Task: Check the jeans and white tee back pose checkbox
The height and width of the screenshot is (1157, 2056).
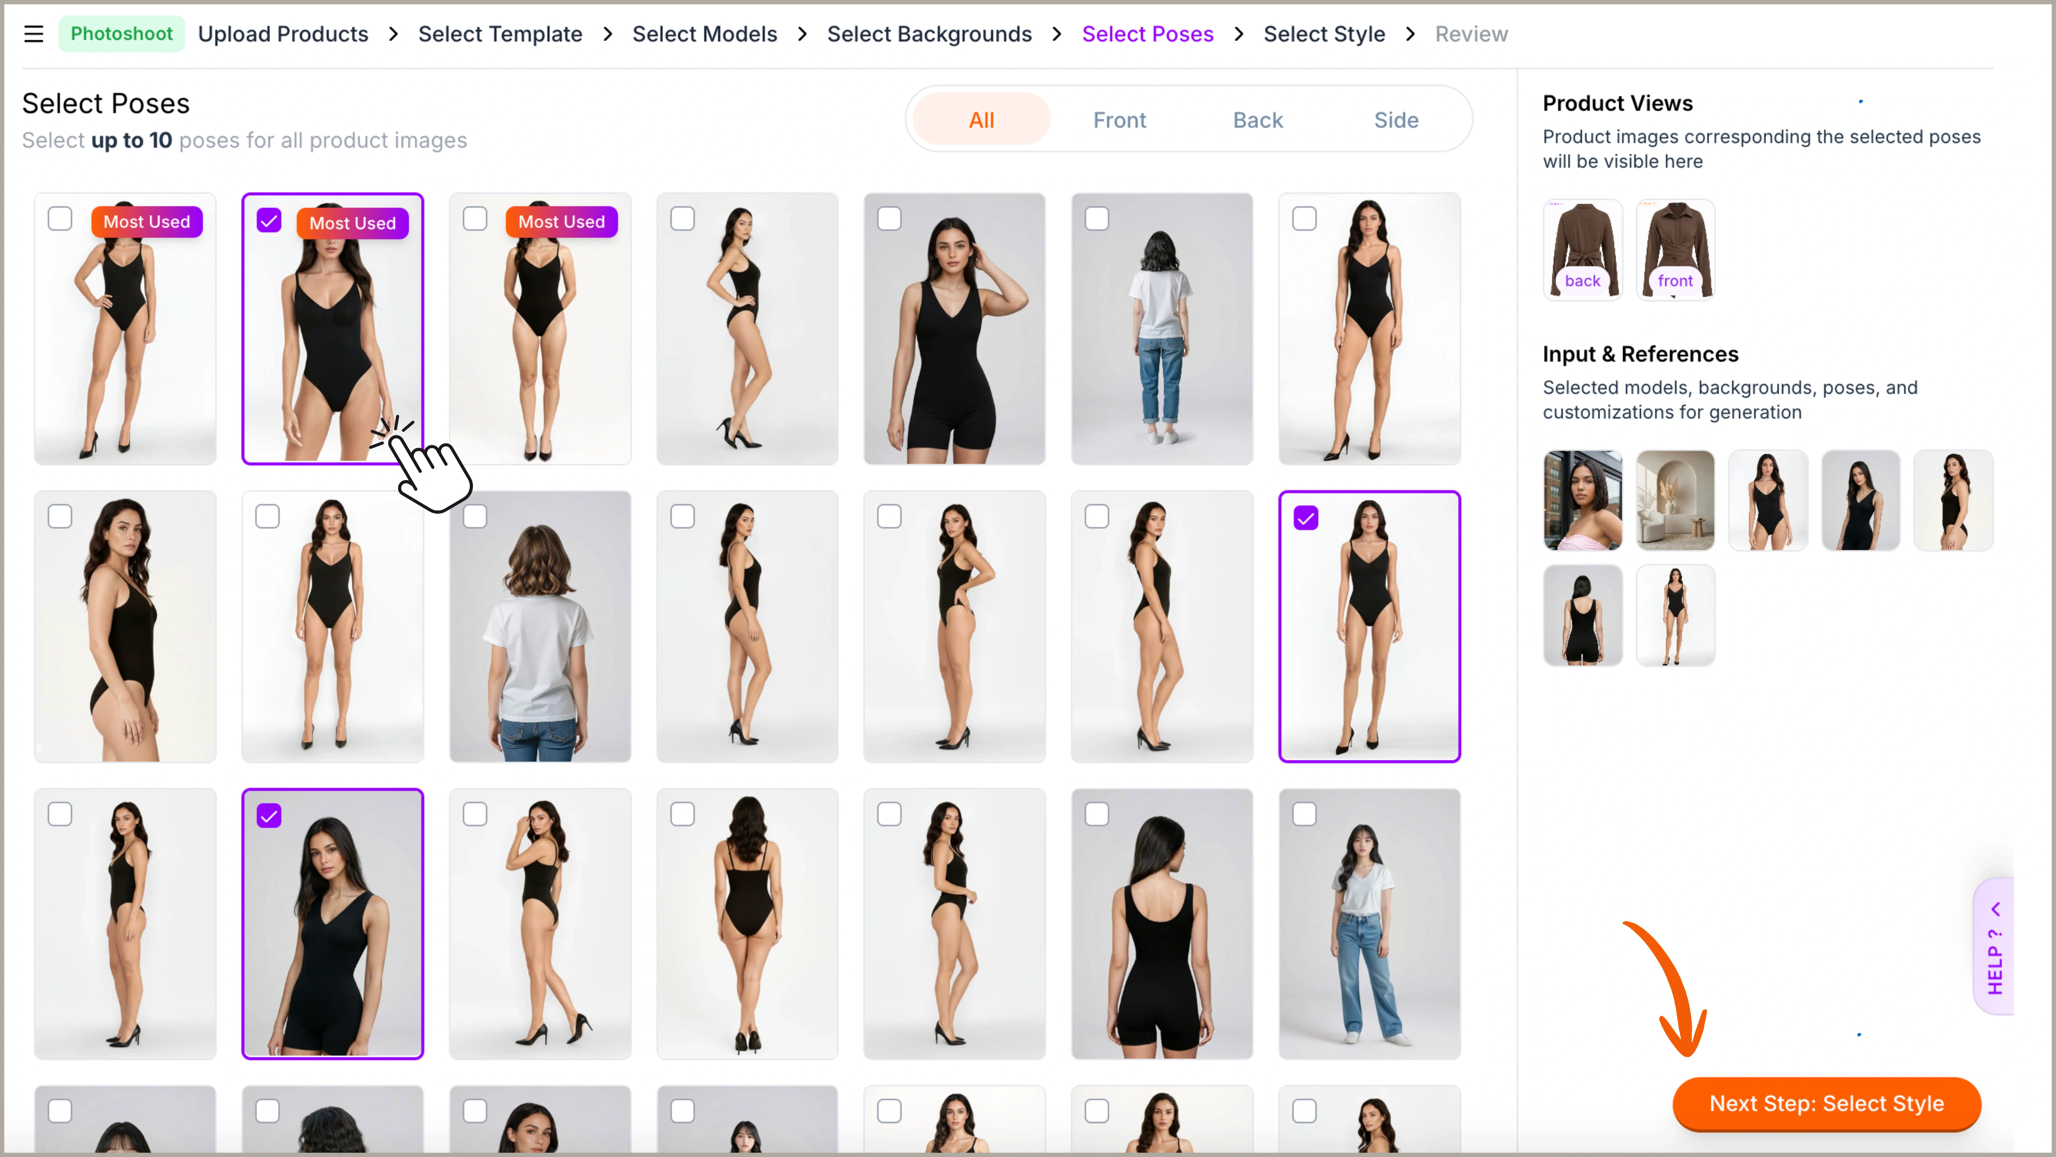Action: click(x=1097, y=219)
